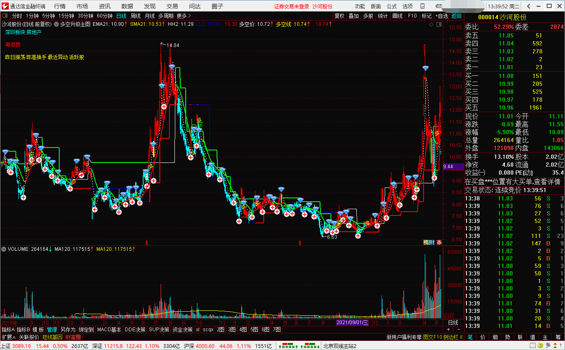Click the minus zoom button under 日线
The image size is (565, 350).
click(458, 329)
